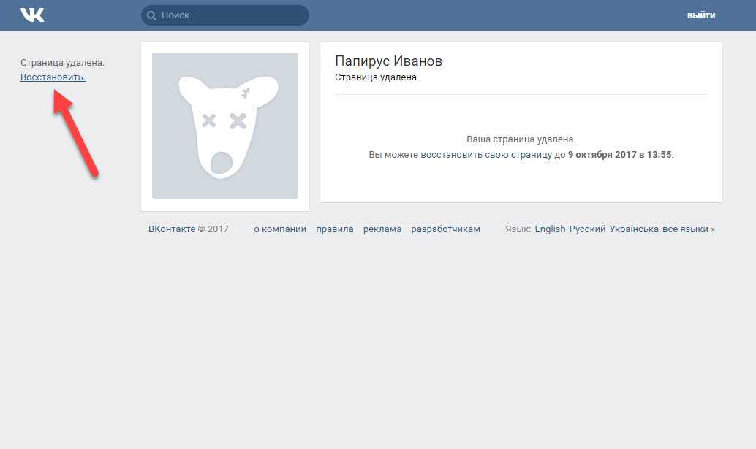
Task: Open the 'разработчикам' footer link
Action: 445,229
